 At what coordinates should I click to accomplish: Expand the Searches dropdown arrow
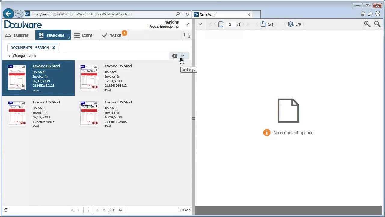(69, 38)
